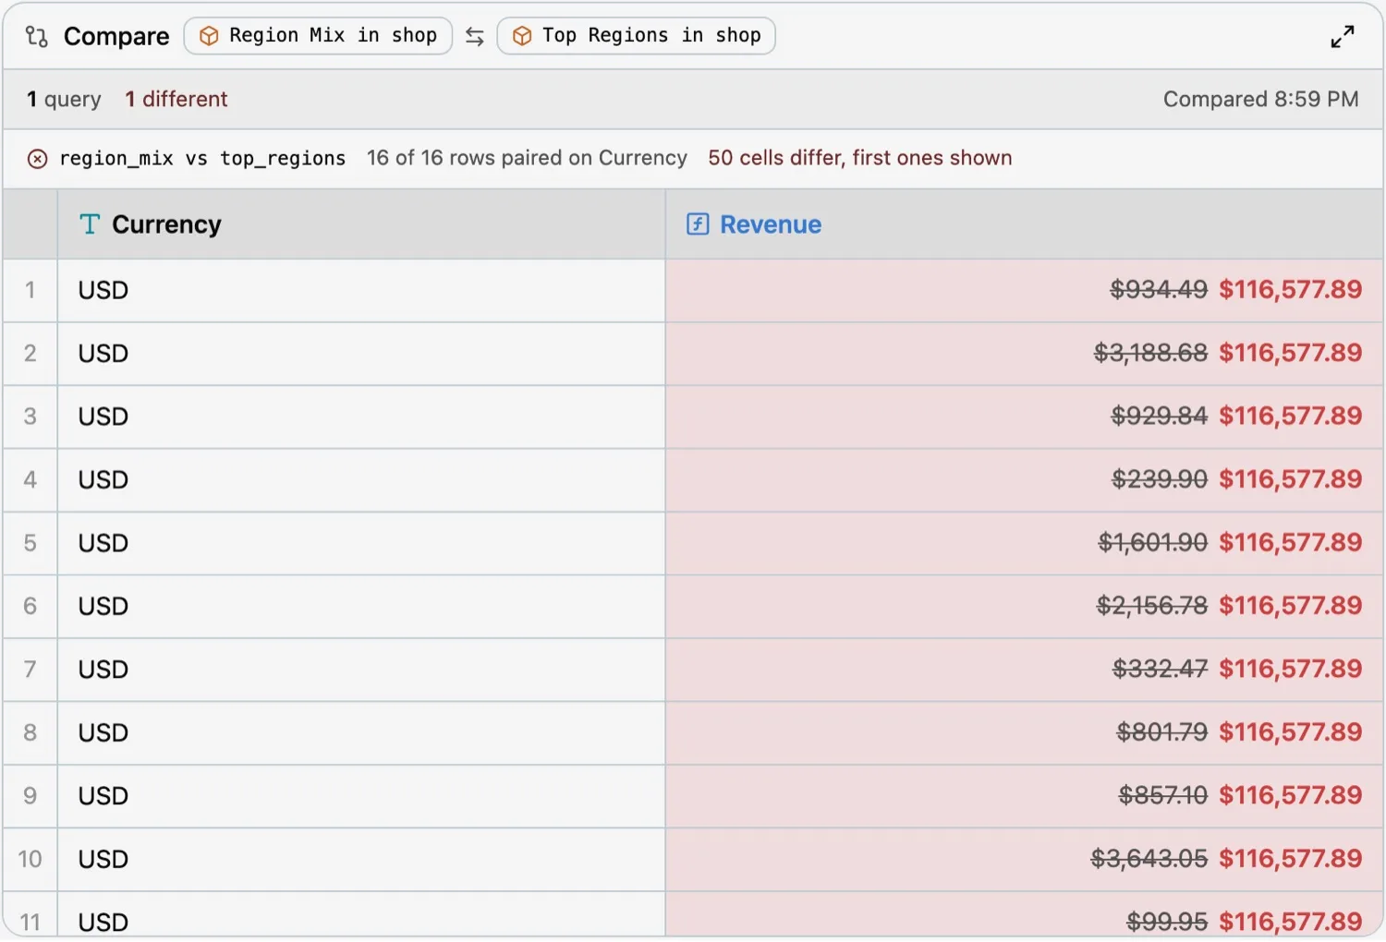
Task: Show the 1 query count filter
Action: [64, 99]
